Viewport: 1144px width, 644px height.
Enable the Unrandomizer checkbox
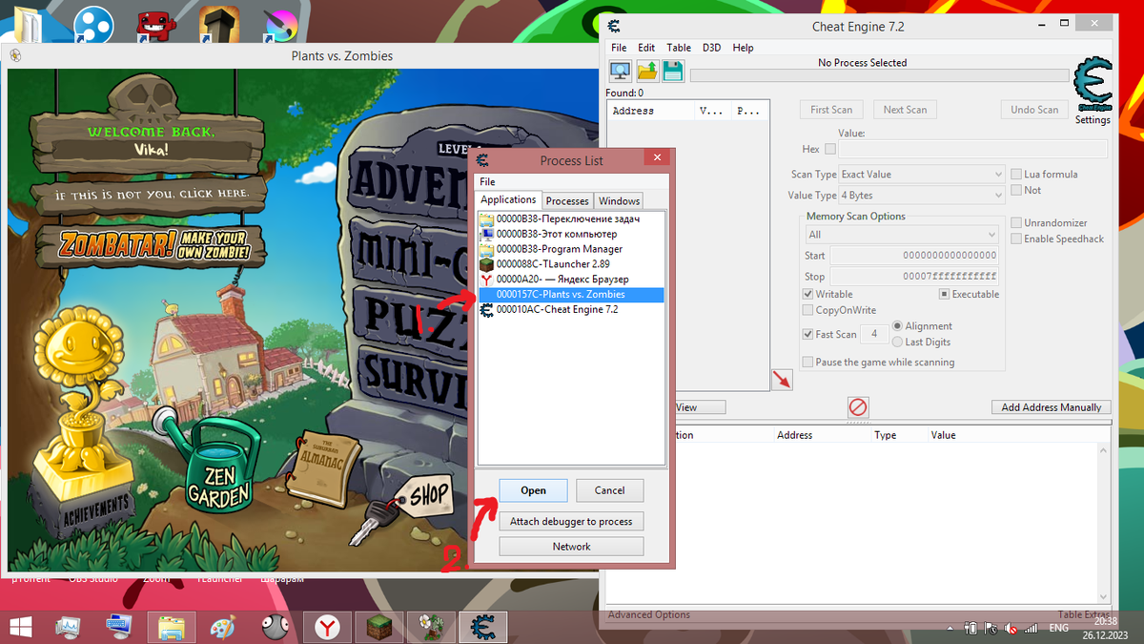tap(1016, 222)
